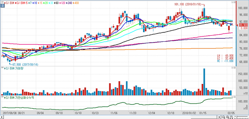The width and height of the screenshot is (249, 119).
Task: Close the 기관순매수누적 pane
Action: click(234, 97)
